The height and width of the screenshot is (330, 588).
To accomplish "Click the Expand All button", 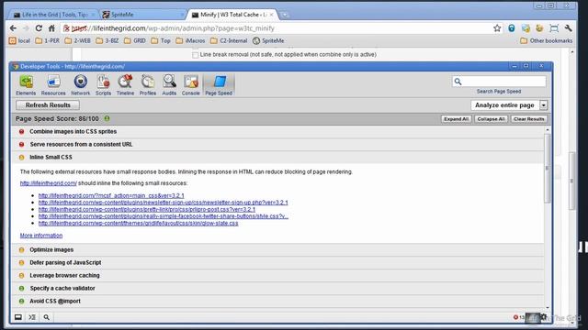I will [x=456, y=119].
